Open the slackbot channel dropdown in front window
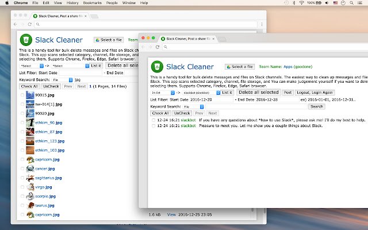This screenshot has height=230, width=368. coord(201,93)
